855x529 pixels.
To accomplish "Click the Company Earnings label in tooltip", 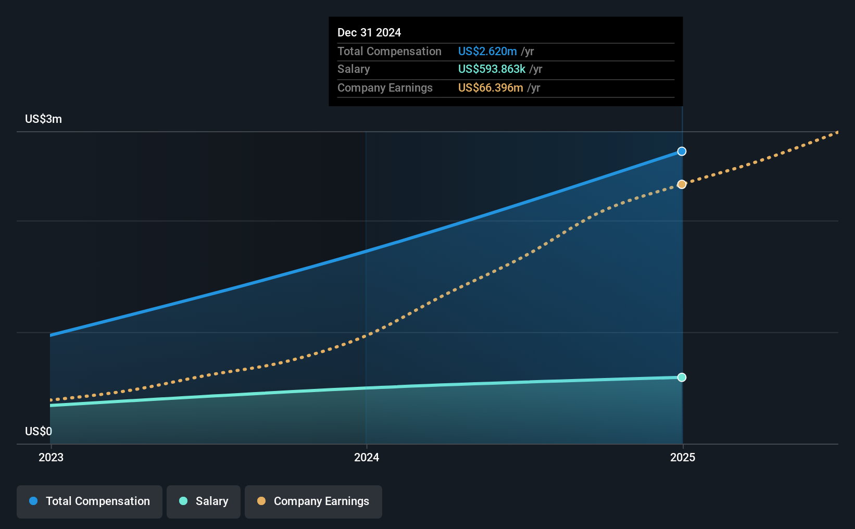I will click(x=385, y=87).
